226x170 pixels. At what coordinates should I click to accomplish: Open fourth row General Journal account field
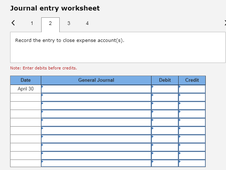coord(96,114)
